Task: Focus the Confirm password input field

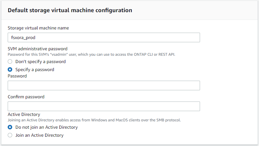Action: [104, 106]
